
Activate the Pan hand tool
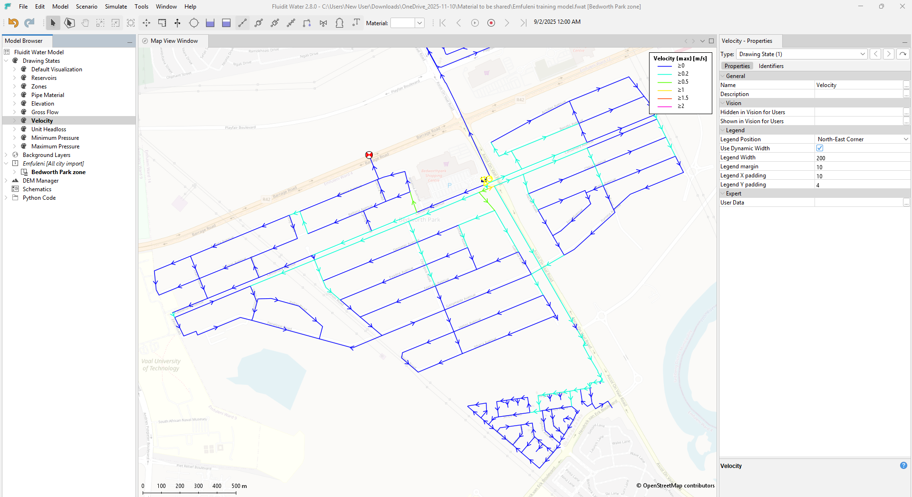[x=85, y=23]
